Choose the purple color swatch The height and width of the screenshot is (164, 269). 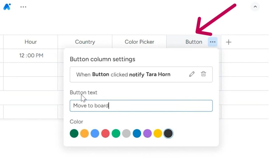click(147, 133)
